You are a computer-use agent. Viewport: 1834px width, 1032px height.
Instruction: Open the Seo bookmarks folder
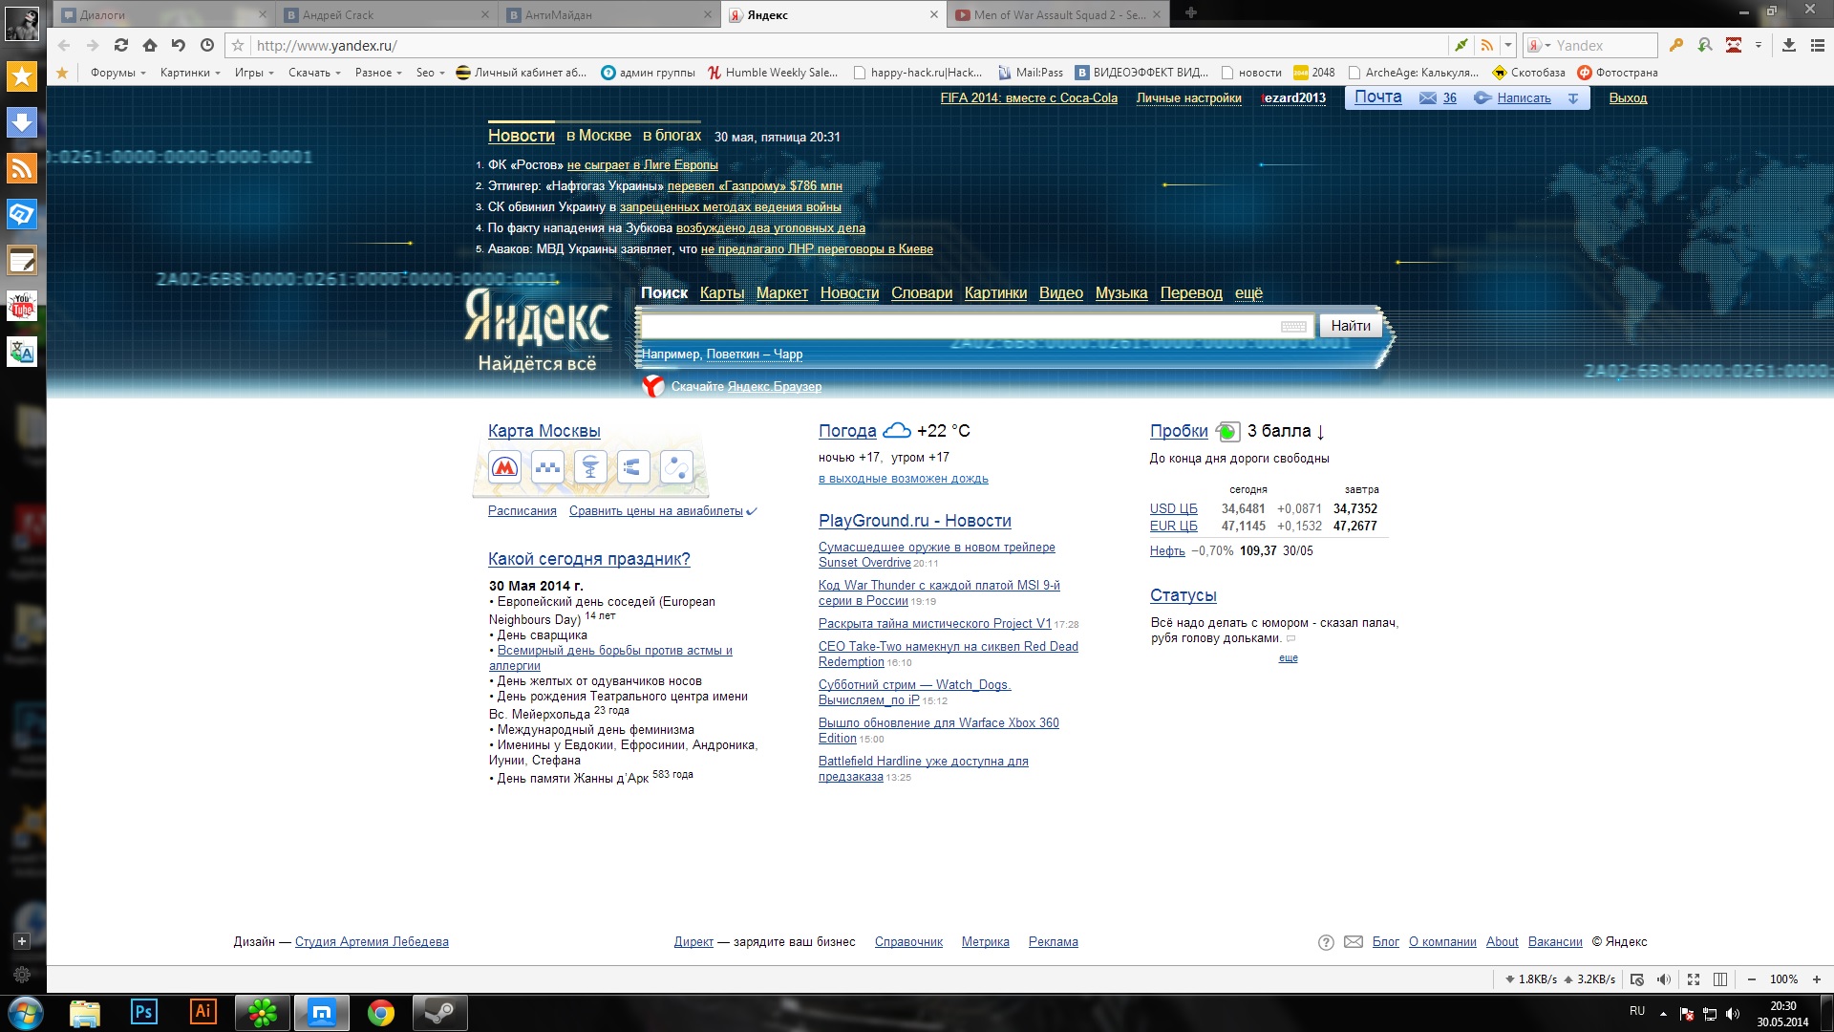[x=431, y=73]
